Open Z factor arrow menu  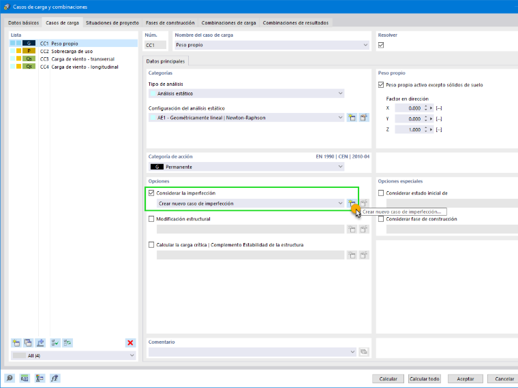tap(431, 129)
